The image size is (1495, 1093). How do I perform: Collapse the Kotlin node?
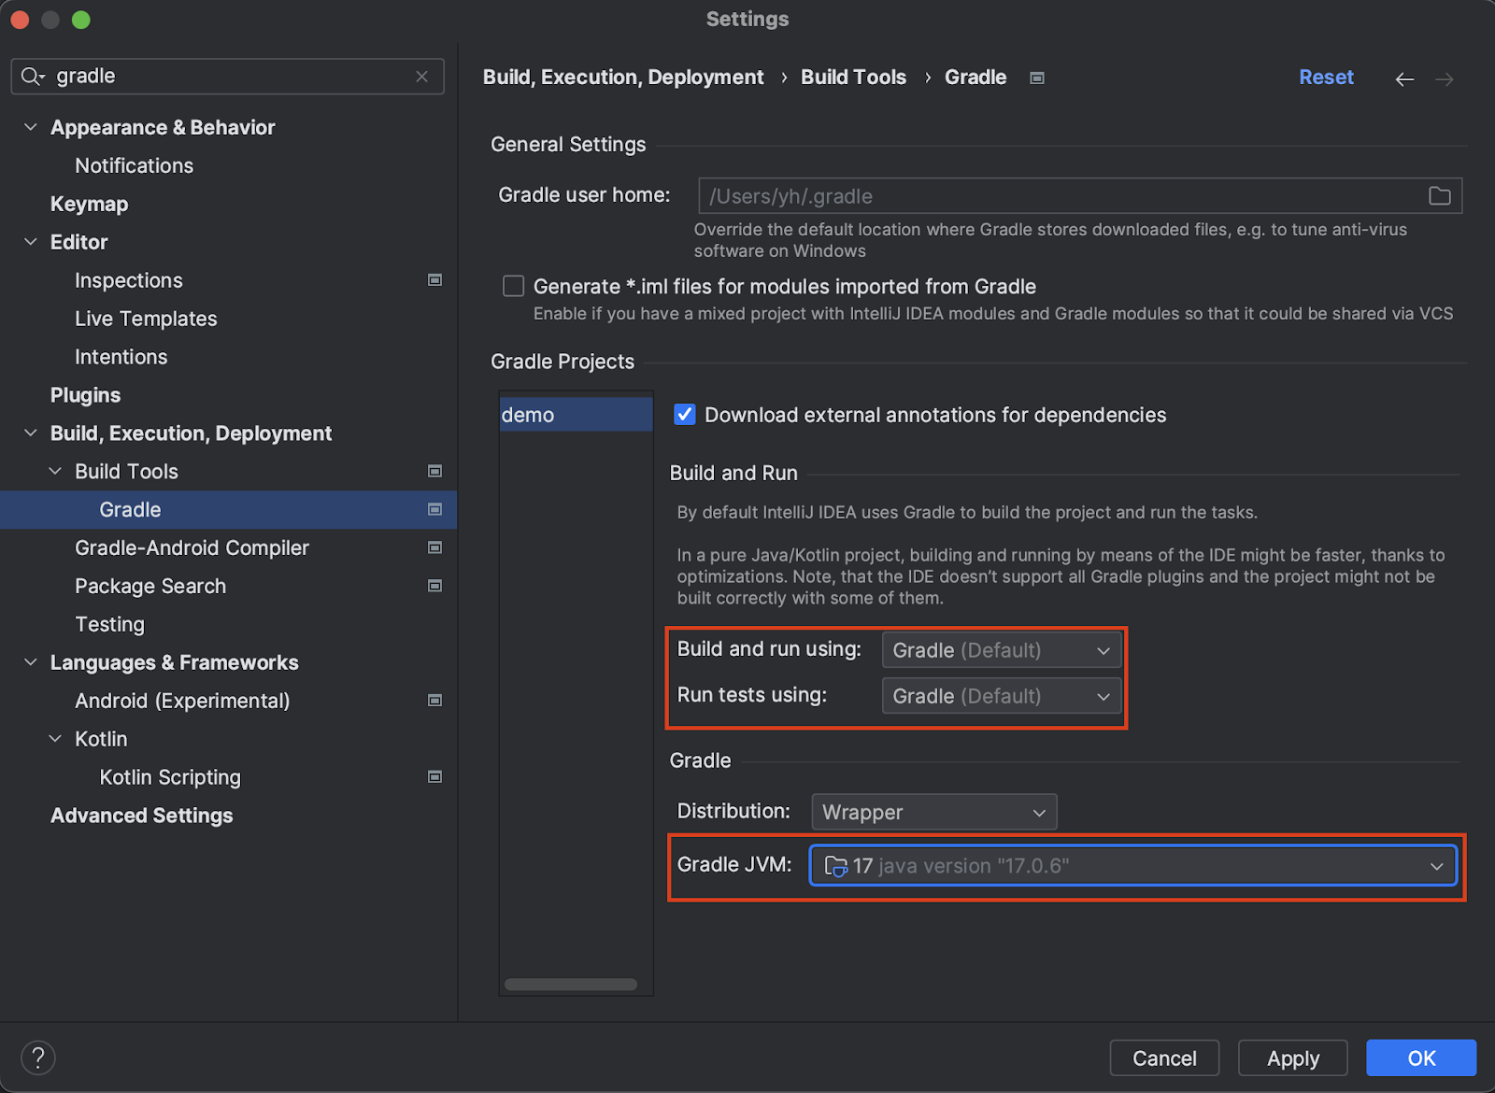click(56, 739)
